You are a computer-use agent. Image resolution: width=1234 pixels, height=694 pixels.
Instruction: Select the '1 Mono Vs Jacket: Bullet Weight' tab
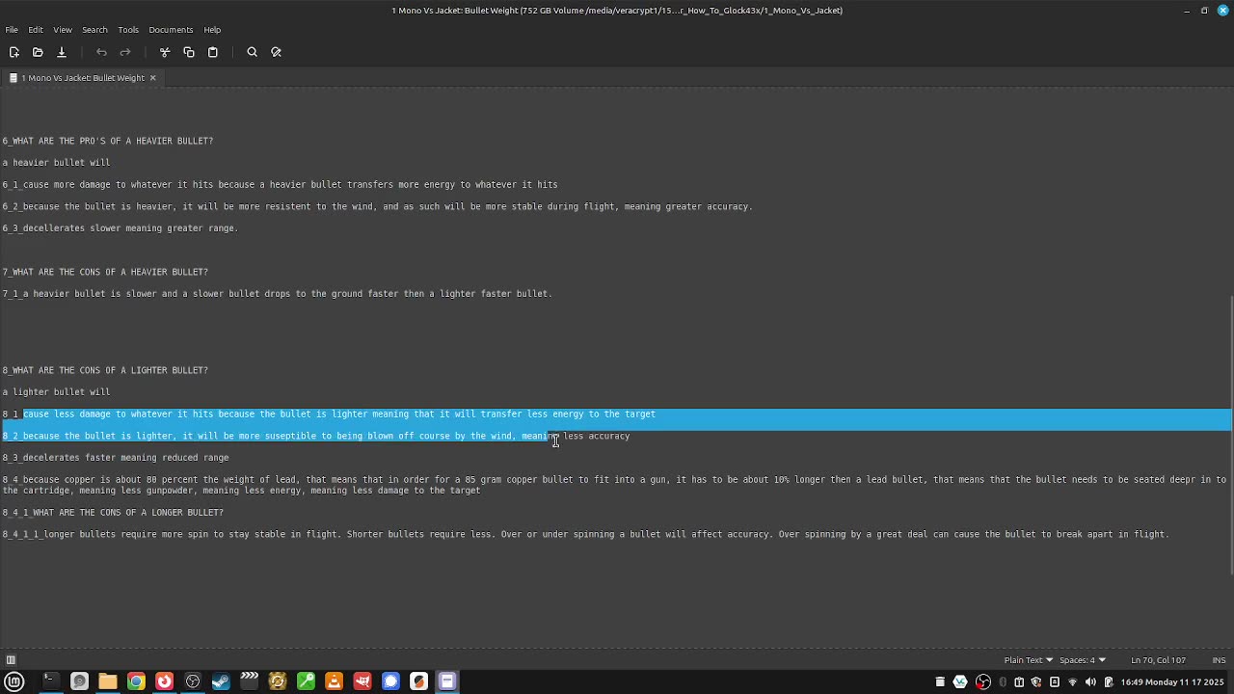coord(83,78)
